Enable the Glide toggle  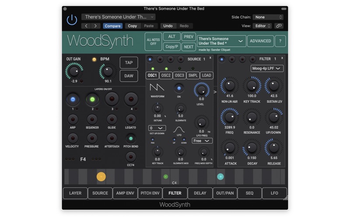112,119
